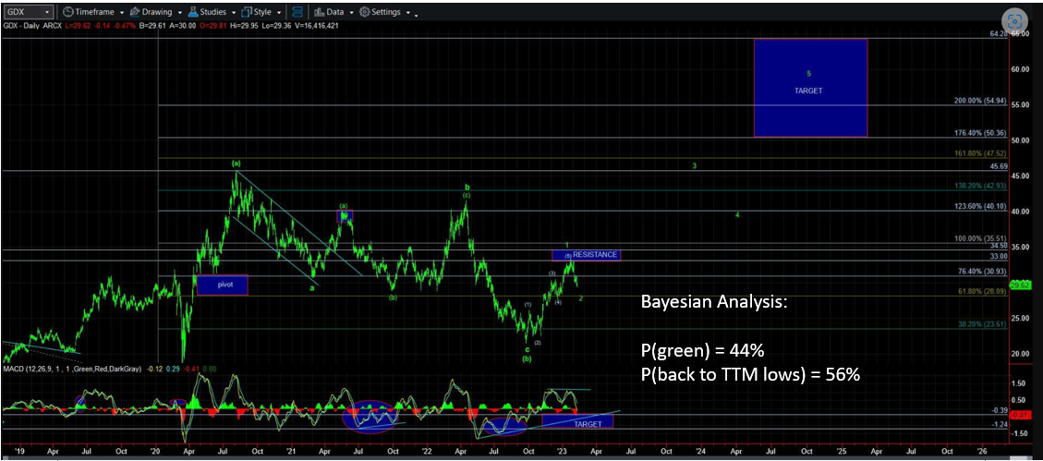Click the '21 year label on time axis
Viewport: 1043px width, 461px height.
[291, 450]
